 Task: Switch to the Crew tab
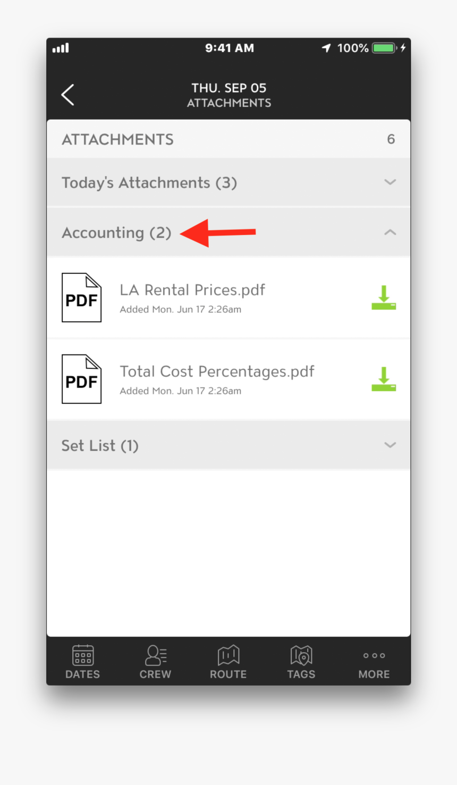pos(155,662)
